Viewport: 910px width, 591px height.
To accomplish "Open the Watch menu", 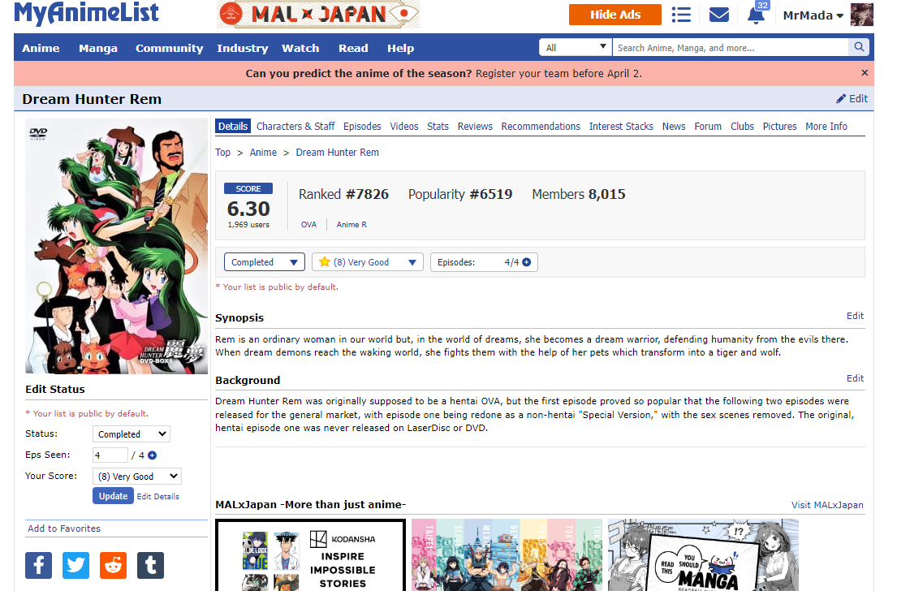I will point(300,48).
